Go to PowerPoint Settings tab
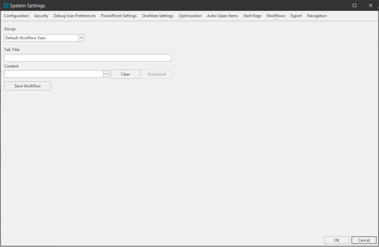The width and height of the screenshot is (379, 247). pos(119,16)
